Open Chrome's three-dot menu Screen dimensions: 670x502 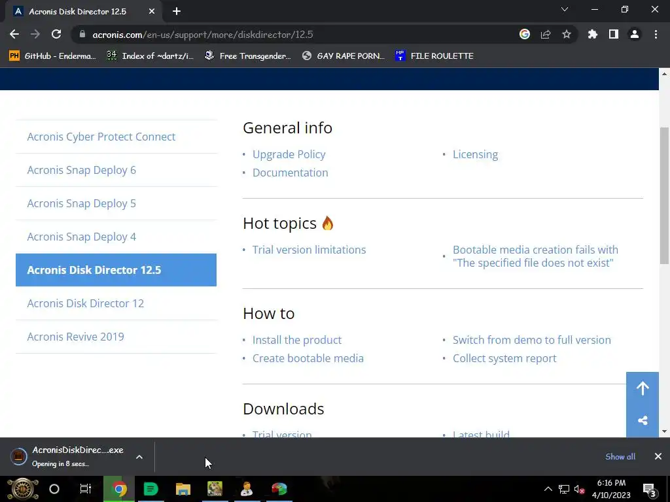pos(656,34)
